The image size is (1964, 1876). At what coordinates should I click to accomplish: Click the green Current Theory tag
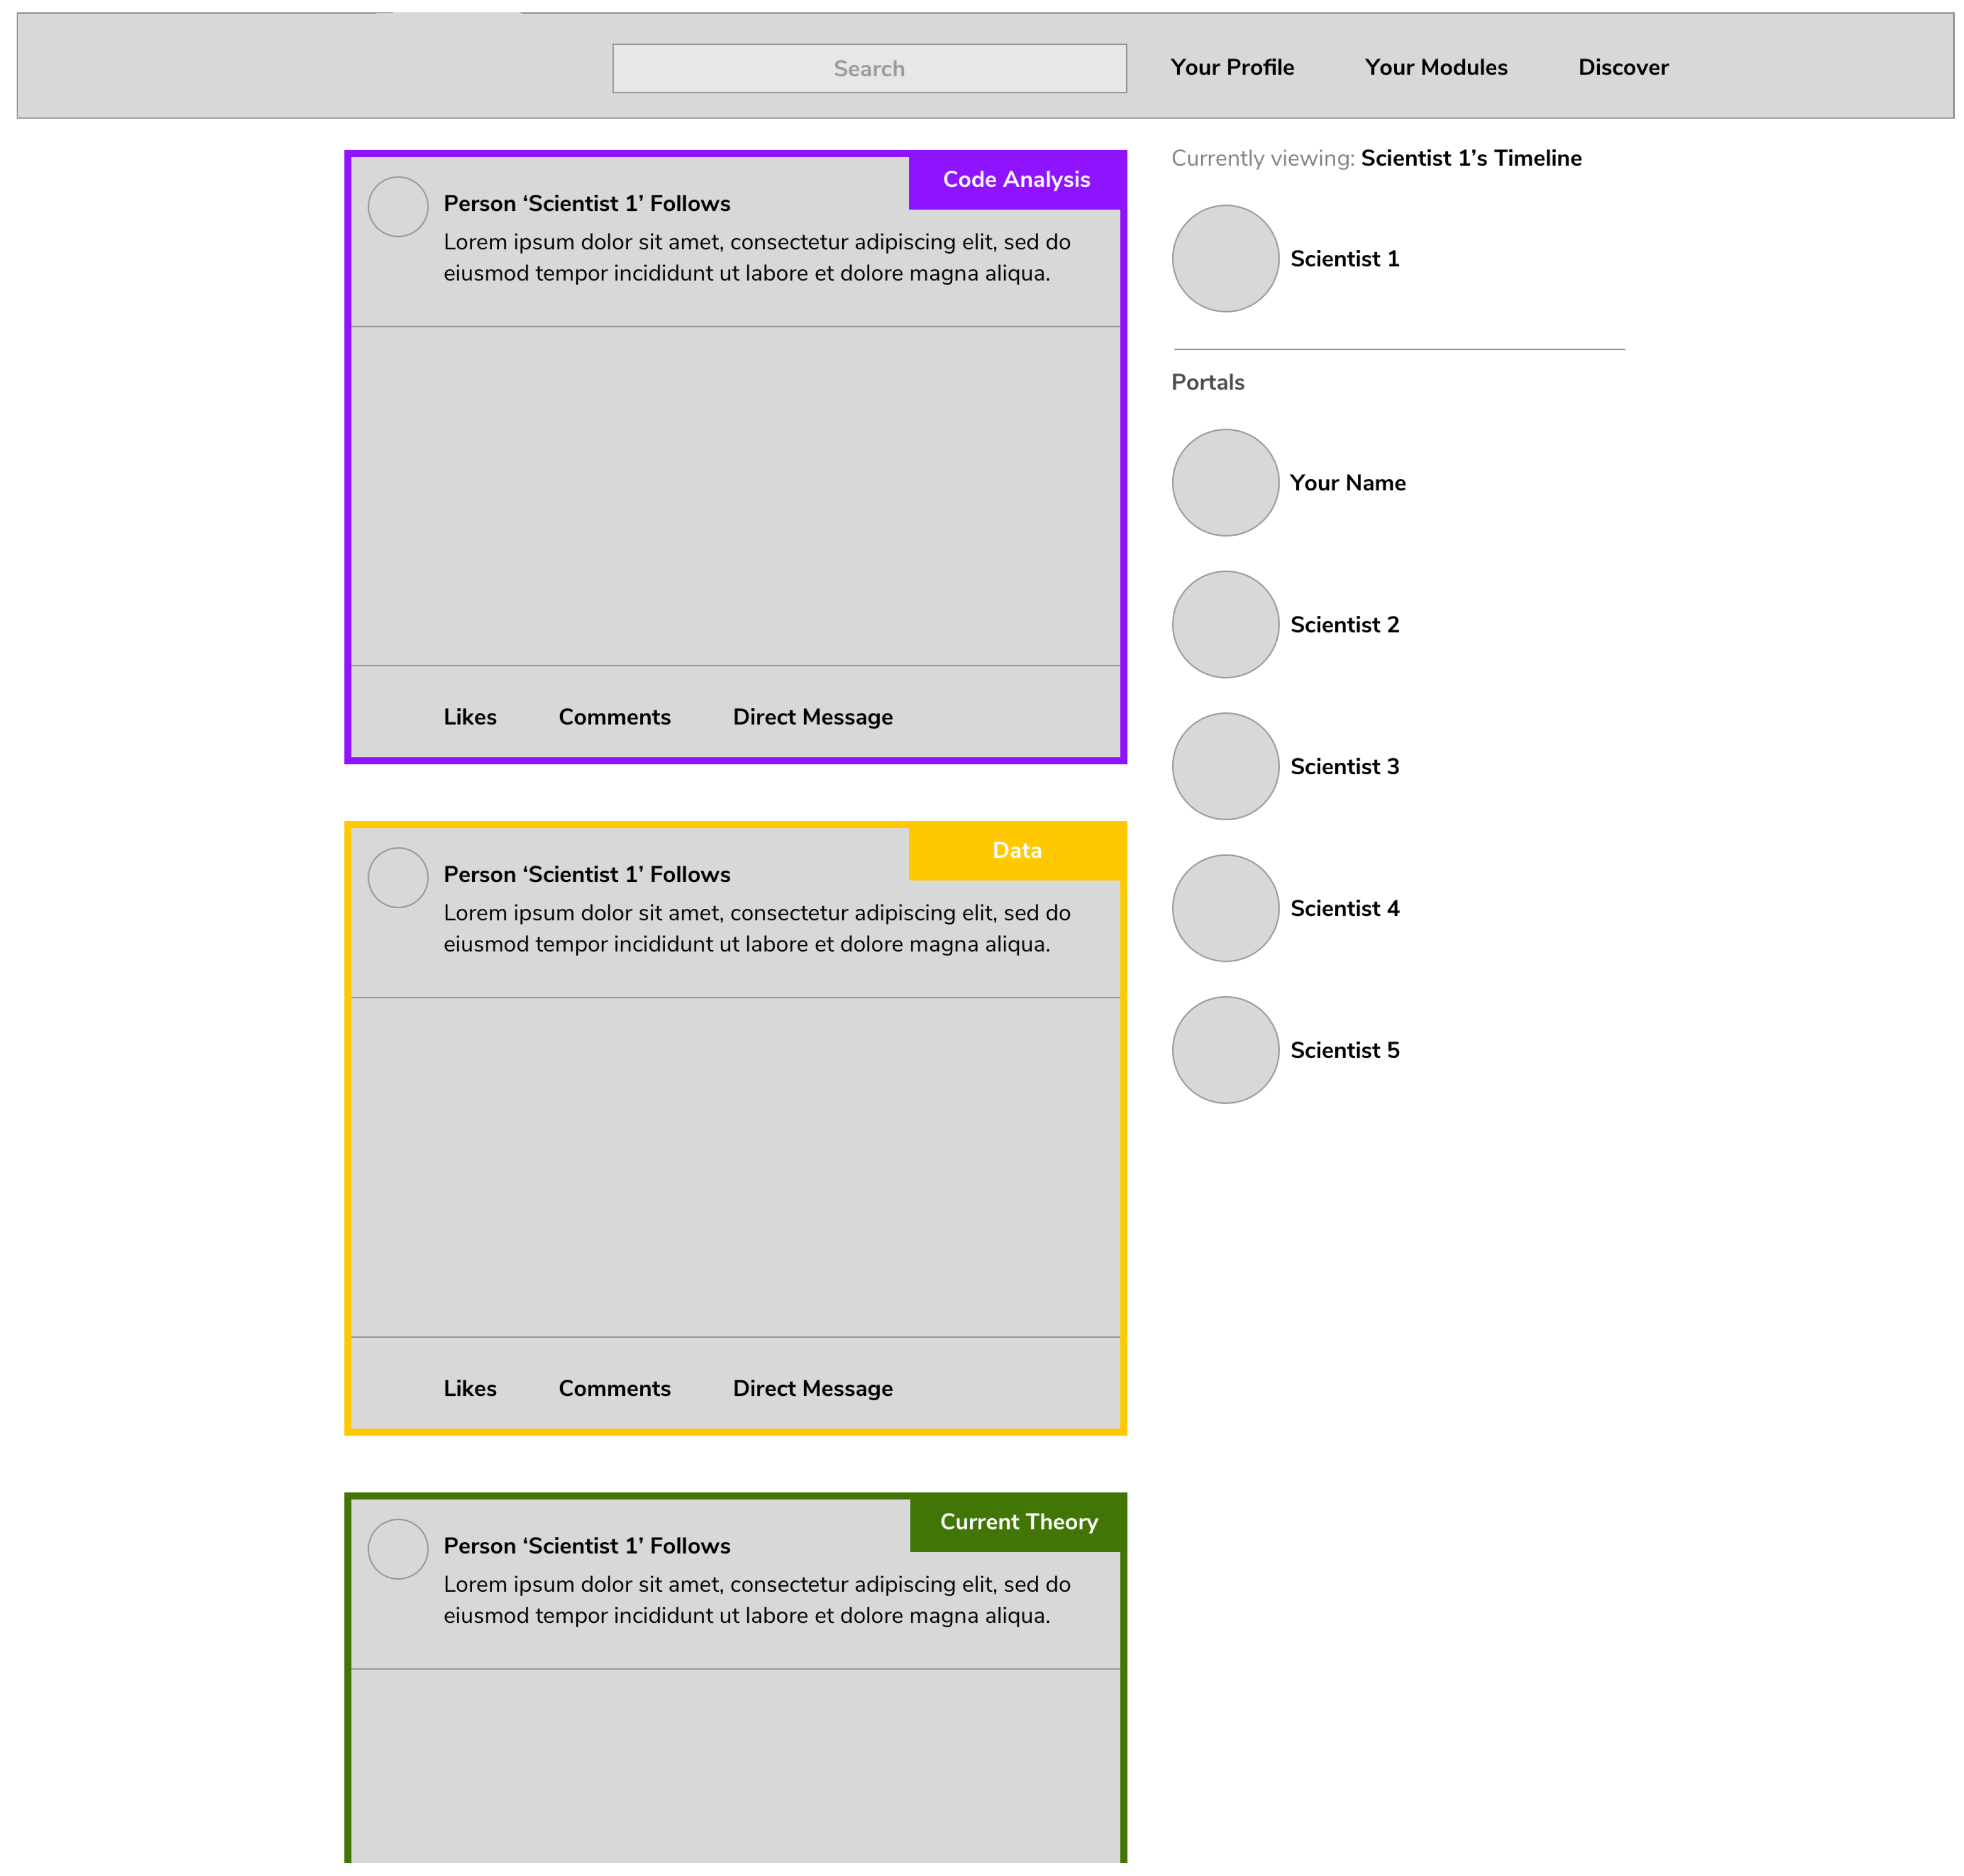coord(1018,1522)
